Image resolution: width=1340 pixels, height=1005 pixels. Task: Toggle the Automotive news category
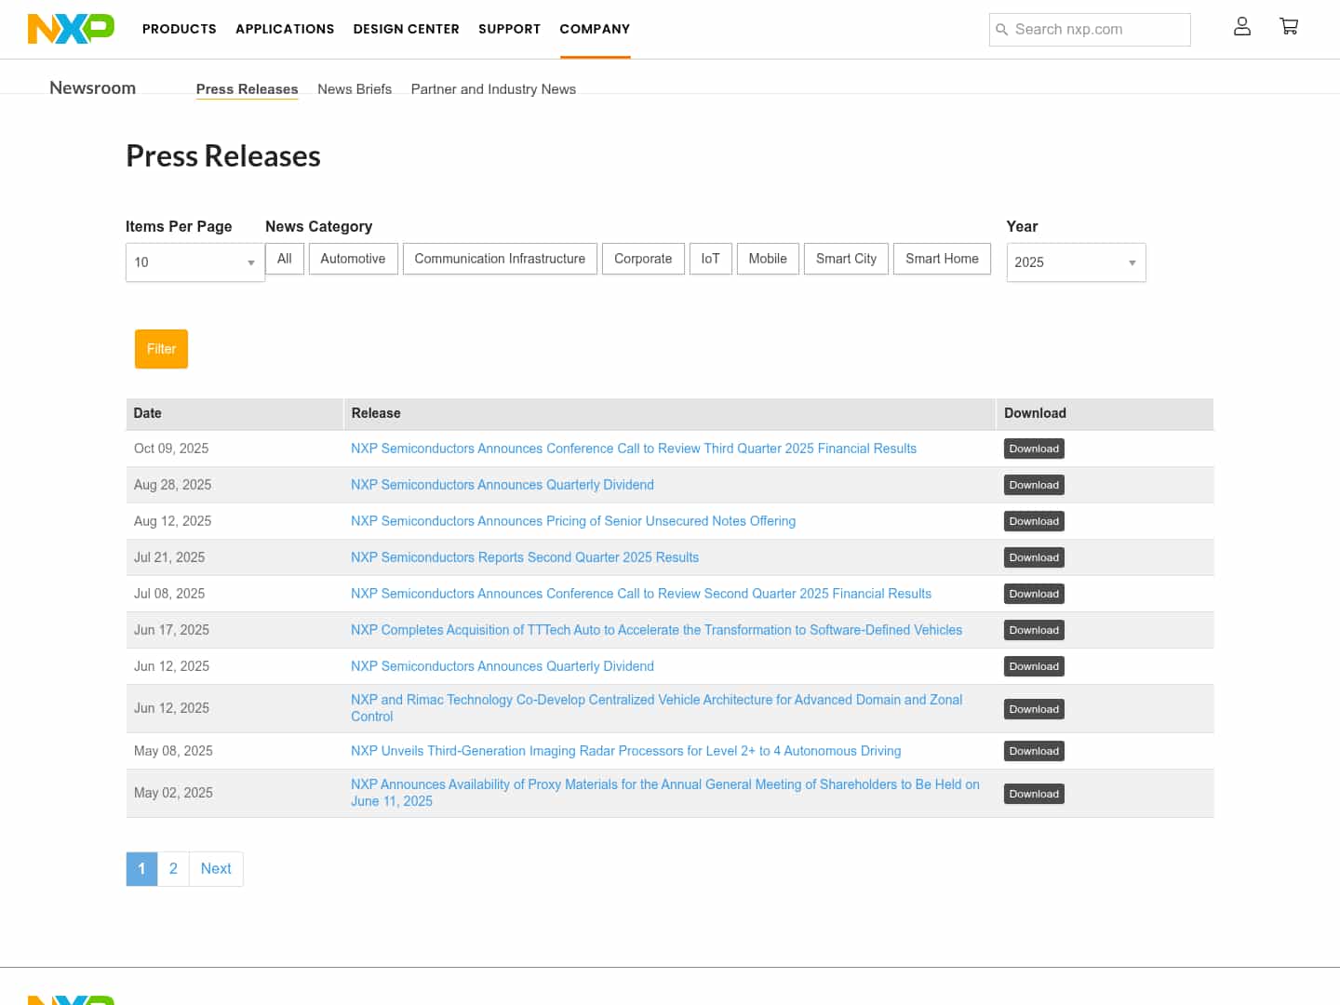point(353,259)
